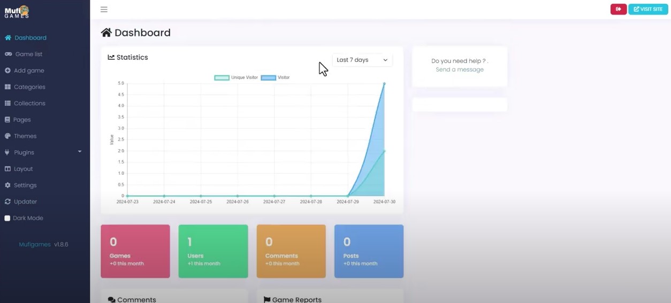Click the hamburger menu icon in top bar
671x303 pixels.
point(104,10)
